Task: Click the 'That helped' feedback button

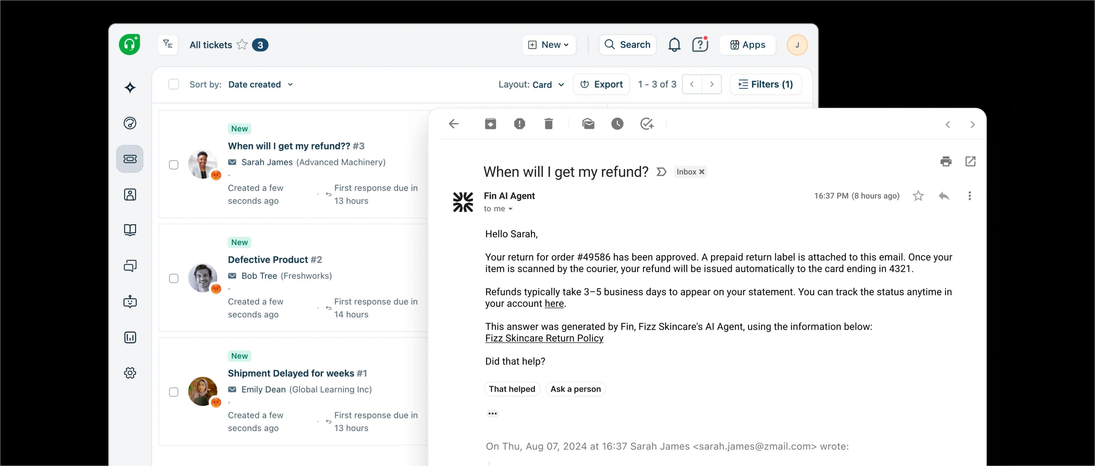Action: point(512,389)
